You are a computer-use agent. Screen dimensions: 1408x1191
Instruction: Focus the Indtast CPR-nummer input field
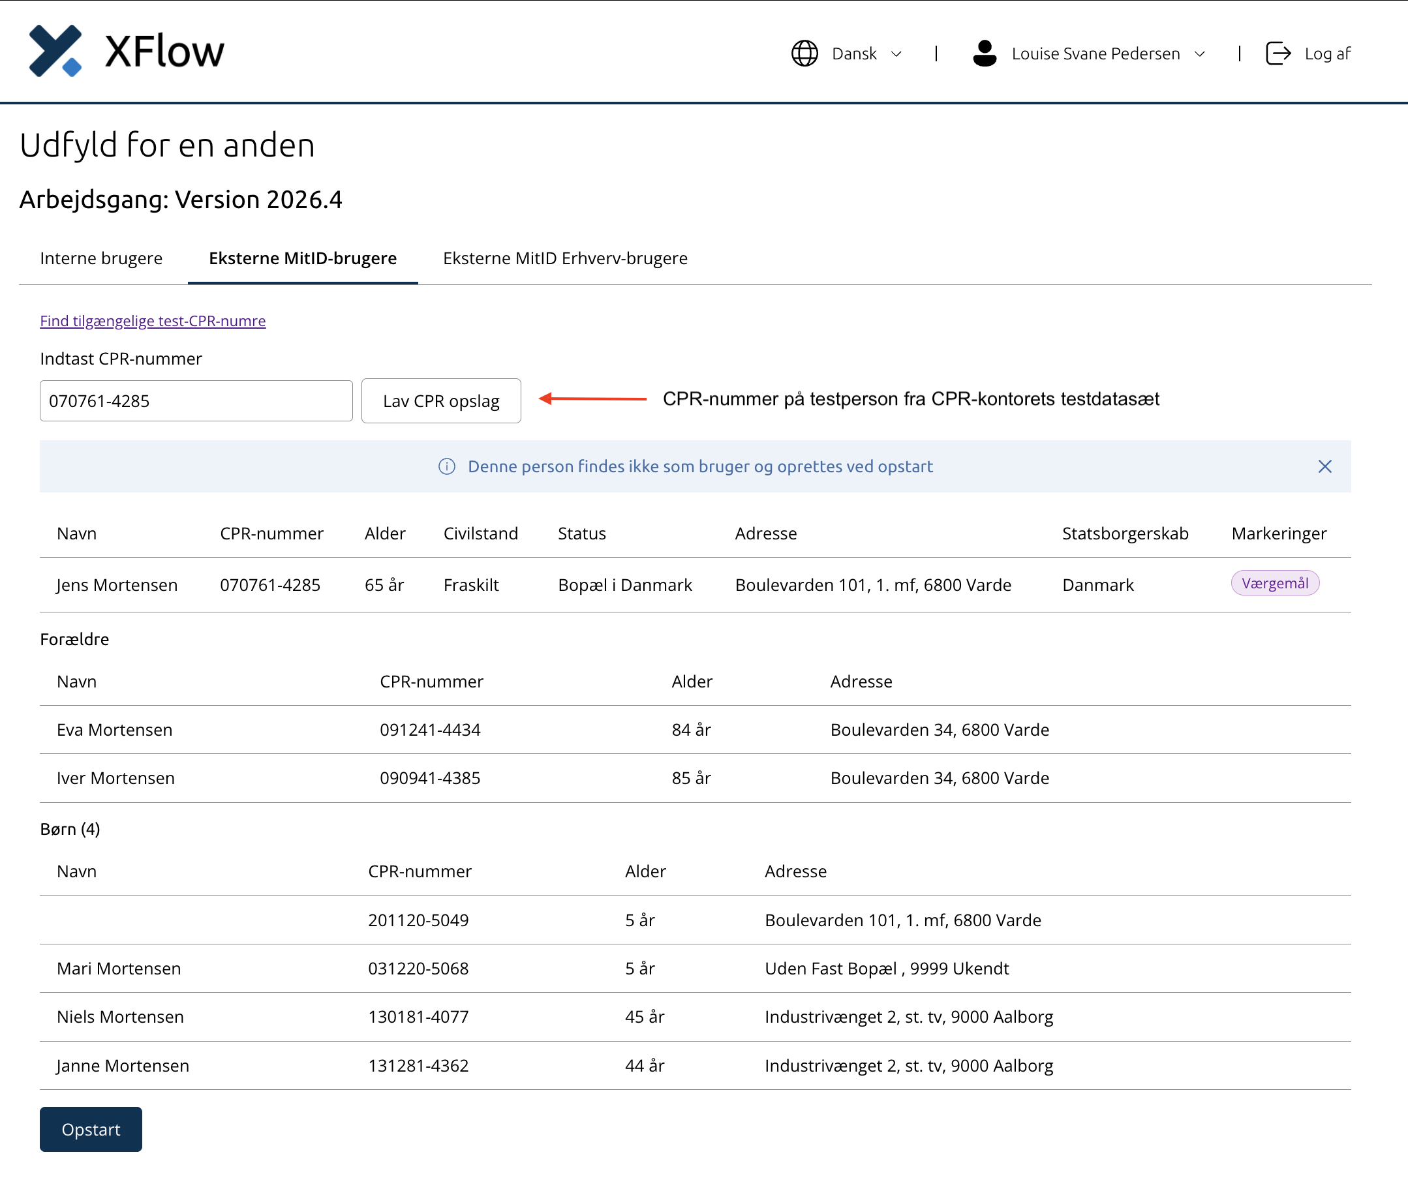[x=196, y=401]
